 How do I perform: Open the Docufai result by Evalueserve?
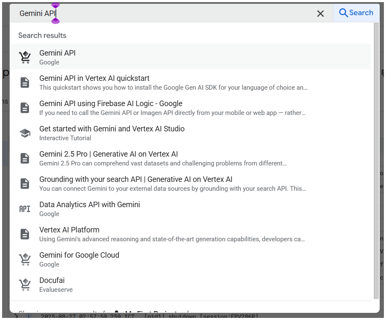click(190, 285)
